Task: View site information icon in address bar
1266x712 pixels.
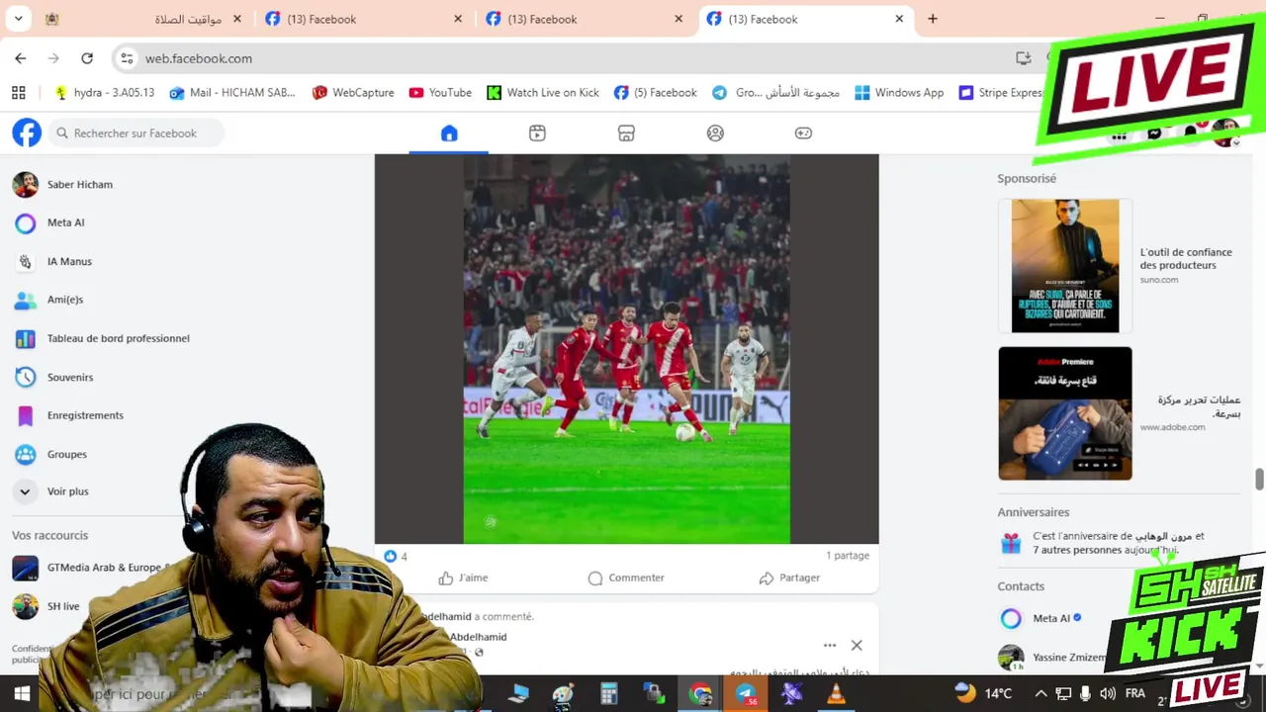Action: 127,58
